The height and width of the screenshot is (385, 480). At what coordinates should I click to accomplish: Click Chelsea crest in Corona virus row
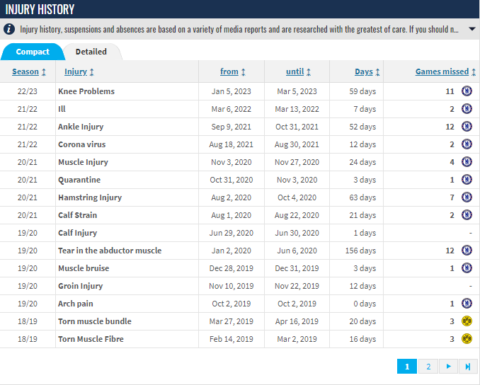(467, 144)
